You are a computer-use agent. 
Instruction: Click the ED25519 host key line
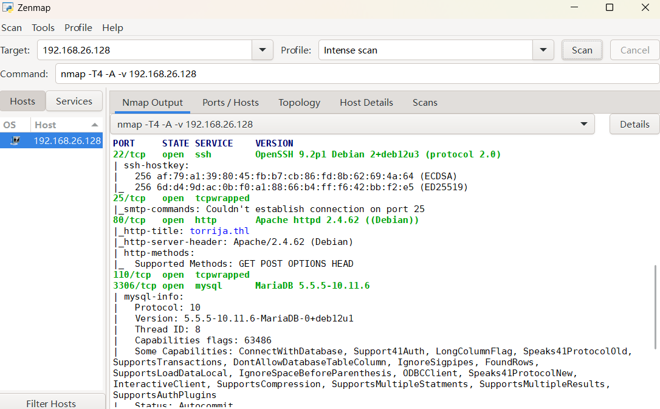pyautogui.click(x=290, y=187)
